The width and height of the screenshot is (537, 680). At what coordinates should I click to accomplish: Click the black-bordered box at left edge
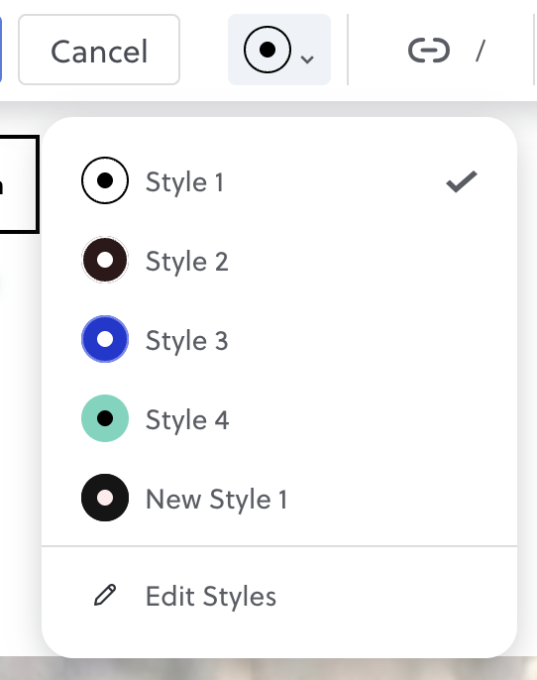click(19, 184)
